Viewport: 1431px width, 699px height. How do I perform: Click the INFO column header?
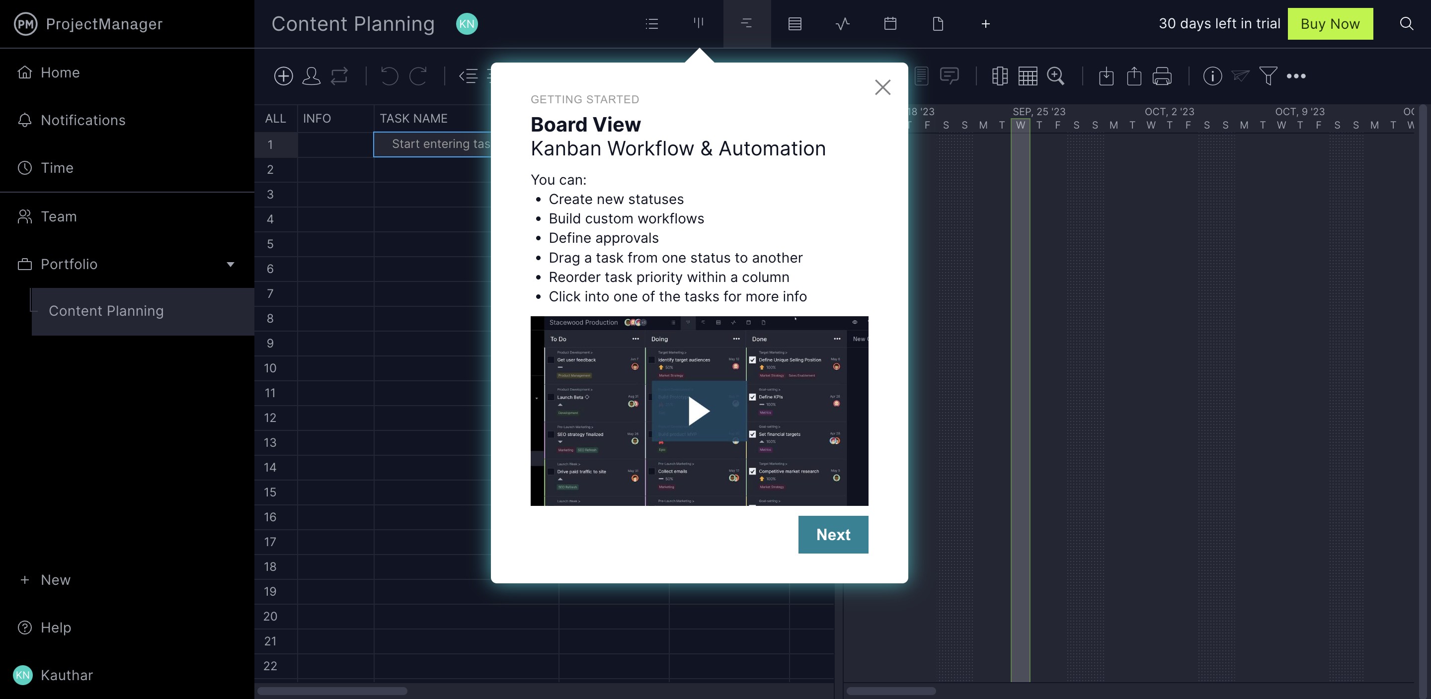(x=317, y=118)
